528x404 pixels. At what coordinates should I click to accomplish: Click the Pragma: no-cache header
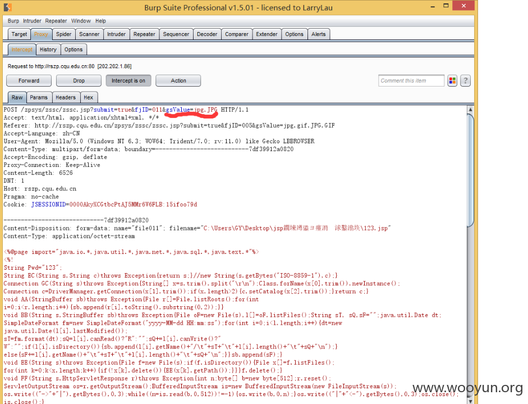click(x=31, y=197)
